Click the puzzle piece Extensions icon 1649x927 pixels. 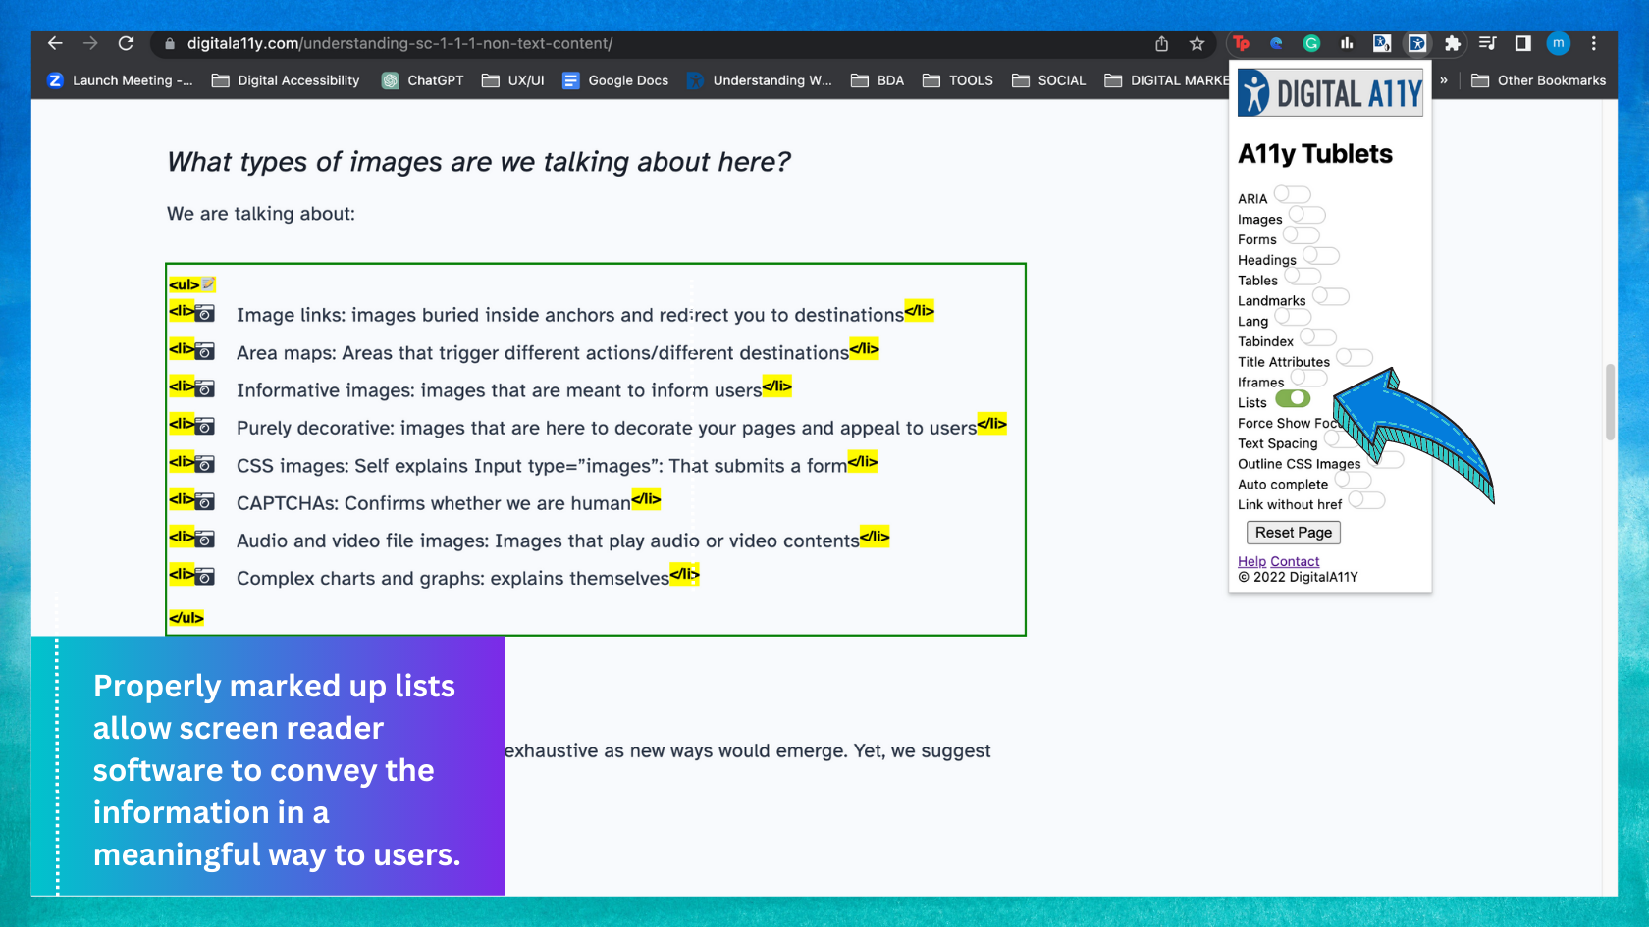coord(1453,43)
